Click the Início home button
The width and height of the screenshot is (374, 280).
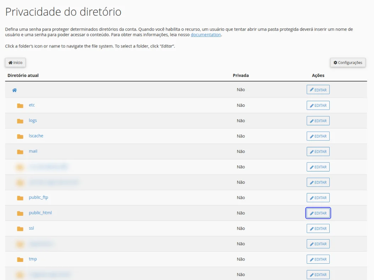click(15, 62)
